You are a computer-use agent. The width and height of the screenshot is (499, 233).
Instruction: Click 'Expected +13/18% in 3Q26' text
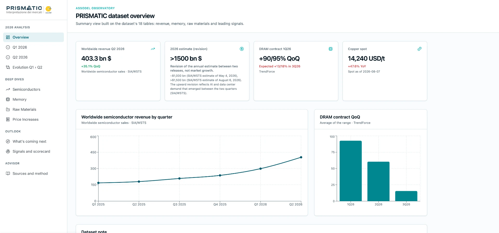pyautogui.click(x=280, y=66)
